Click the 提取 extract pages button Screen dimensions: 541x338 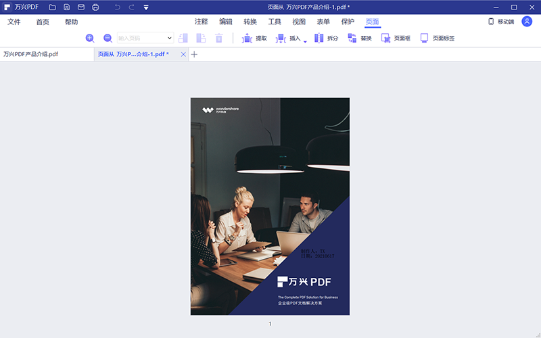tap(254, 39)
